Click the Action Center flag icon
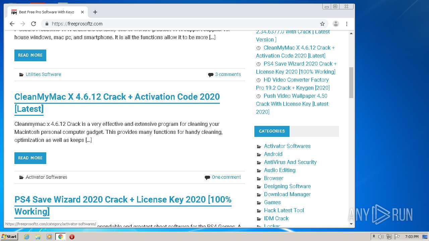The width and height of the screenshot is (429, 241). (397, 237)
